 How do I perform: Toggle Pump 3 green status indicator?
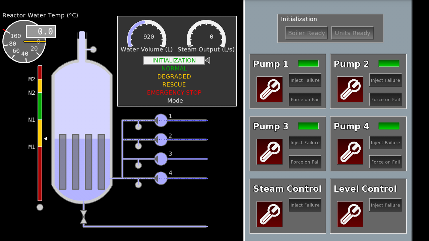308,126
